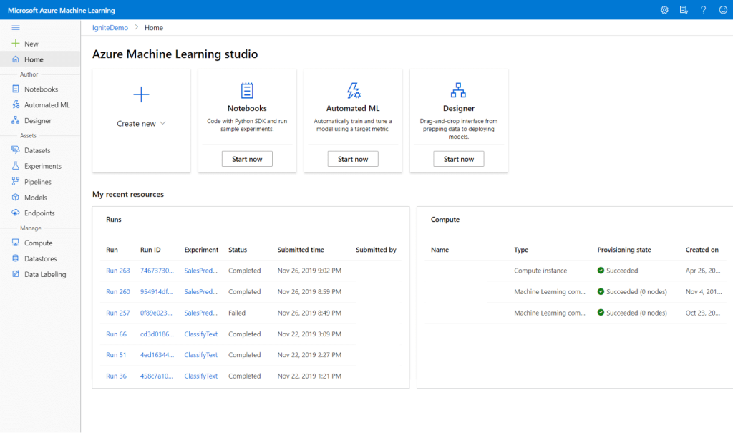Screen dimensions: 733x433
Task: Open settings gear in top bar
Action: (664, 10)
